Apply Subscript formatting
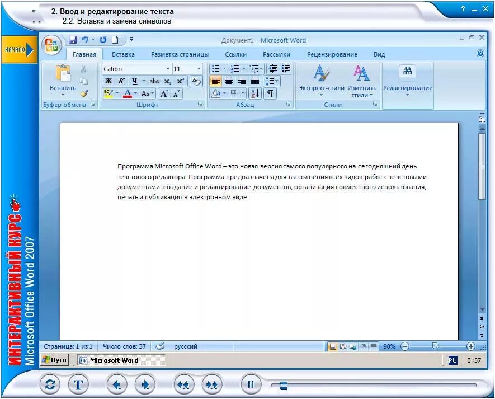495x399 pixels. point(168,81)
